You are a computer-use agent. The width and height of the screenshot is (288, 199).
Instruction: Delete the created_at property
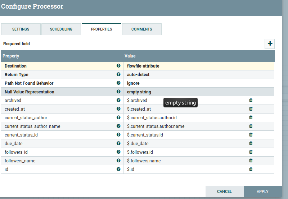[x=251, y=109]
